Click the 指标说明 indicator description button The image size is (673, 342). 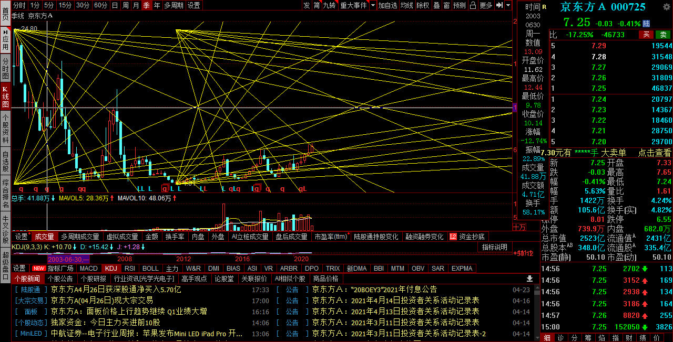(x=495, y=247)
